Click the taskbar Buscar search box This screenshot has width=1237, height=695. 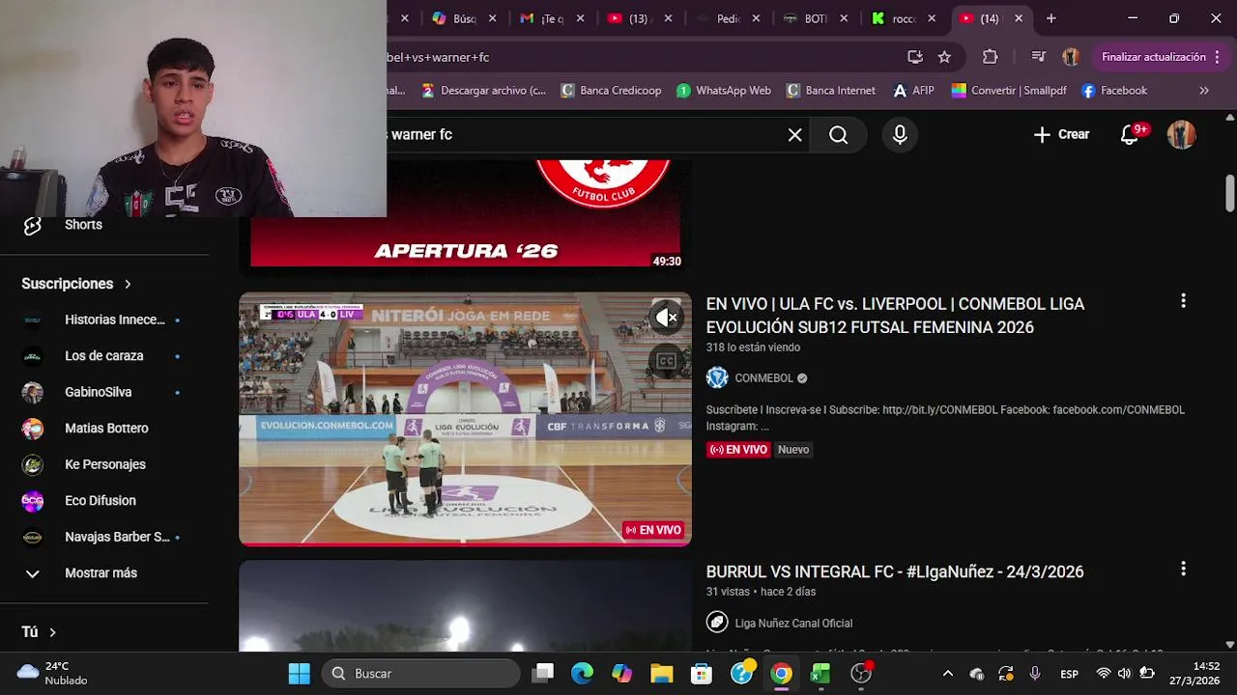click(420, 674)
